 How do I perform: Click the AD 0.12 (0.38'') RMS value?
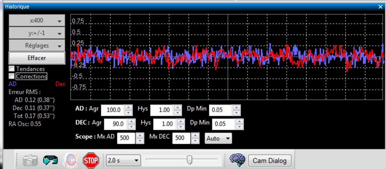point(34,100)
